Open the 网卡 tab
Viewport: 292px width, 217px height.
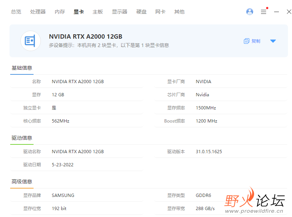[x=160, y=12]
